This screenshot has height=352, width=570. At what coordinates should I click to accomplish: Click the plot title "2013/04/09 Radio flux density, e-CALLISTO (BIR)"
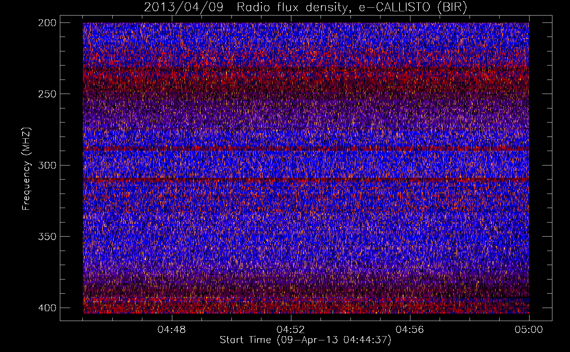pyautogui.click(x=305, y=8)
